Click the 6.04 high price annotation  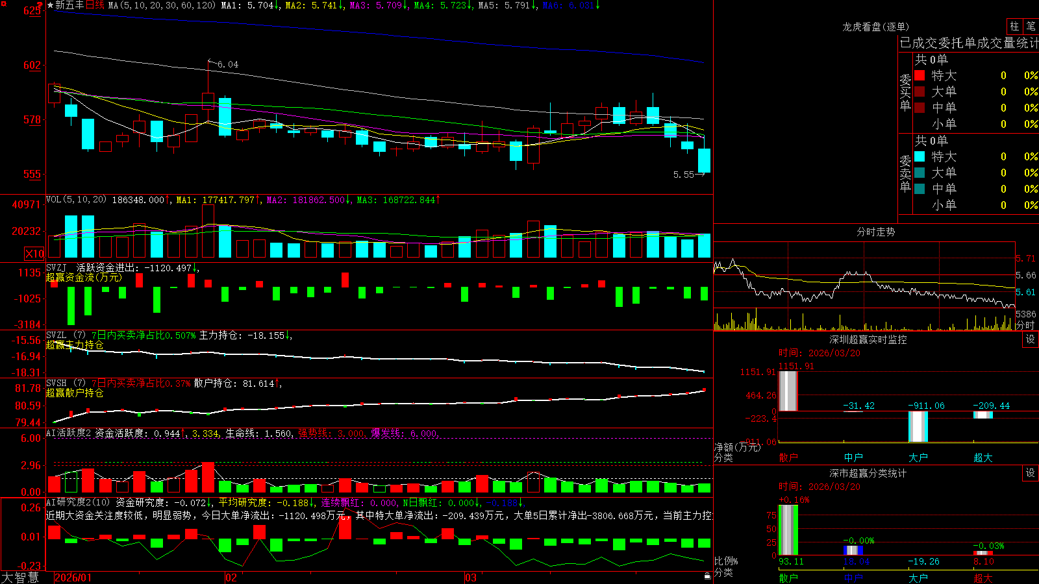click(x=228, y=64)
